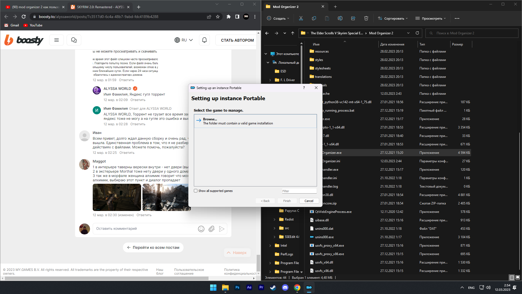Image resolution: width=522 pixels, height=294 pixels.
Task: Open Политика конфиденциальности link
Action: (240, 272)
